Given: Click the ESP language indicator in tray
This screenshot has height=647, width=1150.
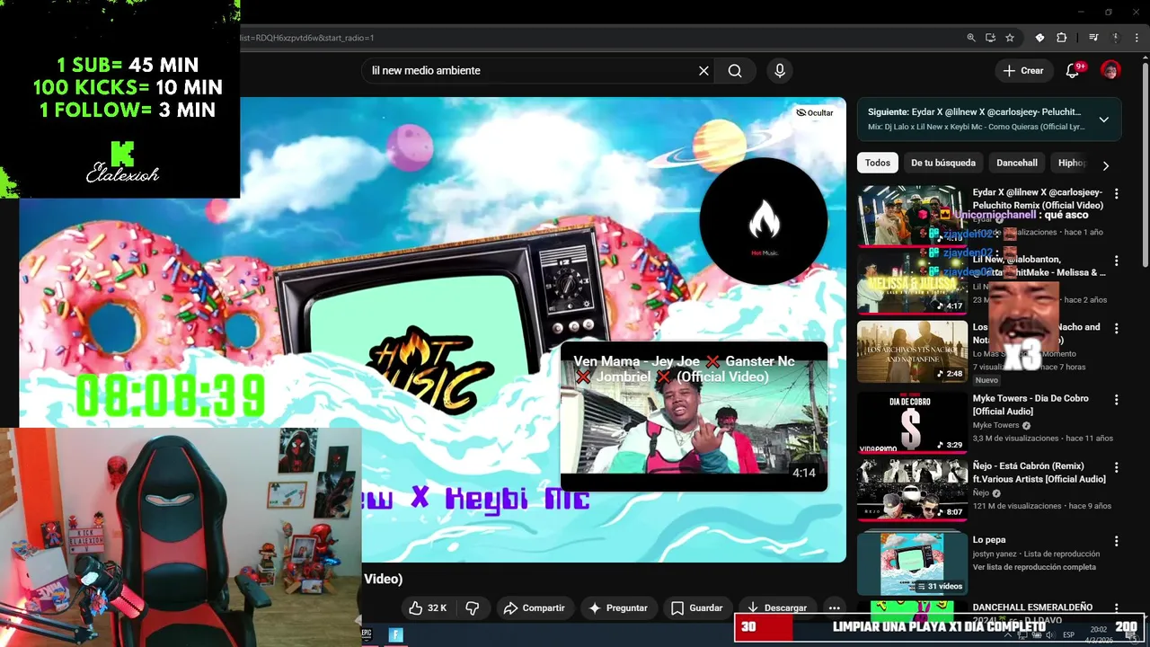Looking at the screenshot, I should [1069, 634].
